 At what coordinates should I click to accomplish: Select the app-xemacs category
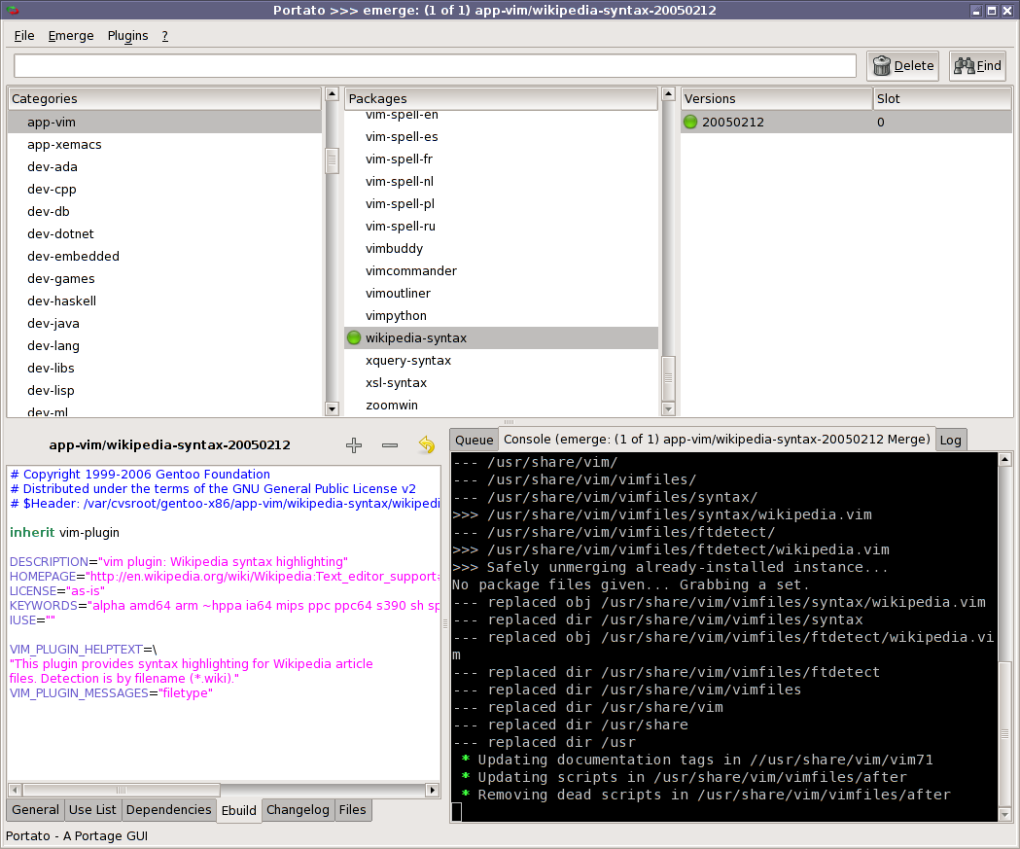164,145
